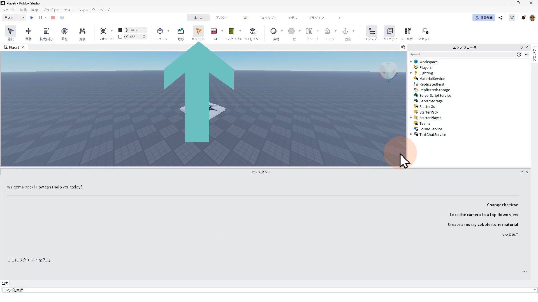538x302 pixels.
Task: Click the 'Change the time' suggestion
Action: point(502,205)
